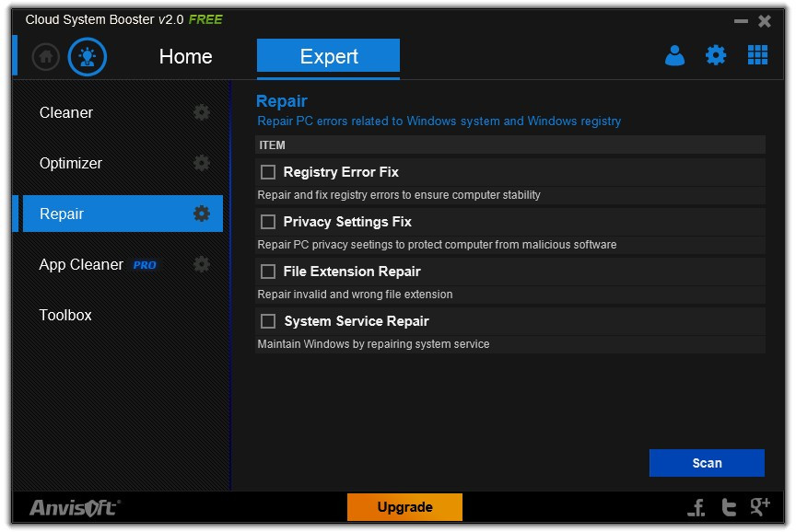Click the gray home icon button
This screenshot has width=796, height=532.
46,56
